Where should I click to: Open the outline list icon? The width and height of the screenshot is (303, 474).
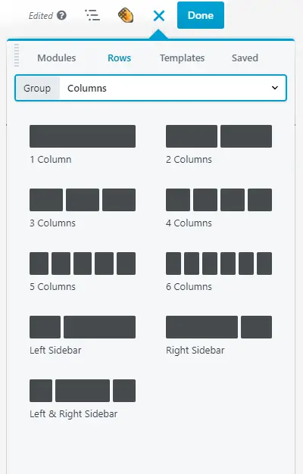click(x=92, y=15)
